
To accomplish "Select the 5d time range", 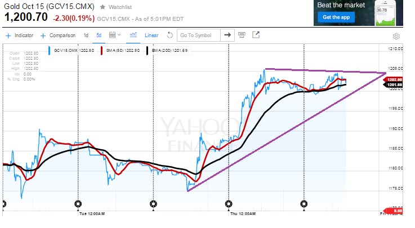I will [x=99, y=35].
